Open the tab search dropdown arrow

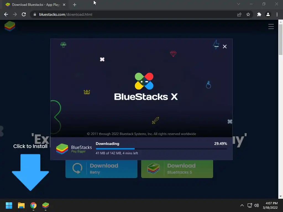pos(239,4)
